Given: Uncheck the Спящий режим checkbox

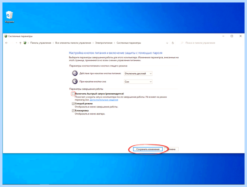Looking at the screenshot, I should click(73, 104).
